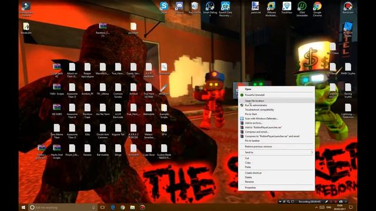Viewport: 376px width, 211px height.
Task: Select the Example Scripts folder
Action: click(164, 111)
